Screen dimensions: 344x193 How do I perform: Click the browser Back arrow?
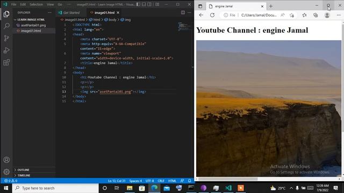[x=201, y=15]
